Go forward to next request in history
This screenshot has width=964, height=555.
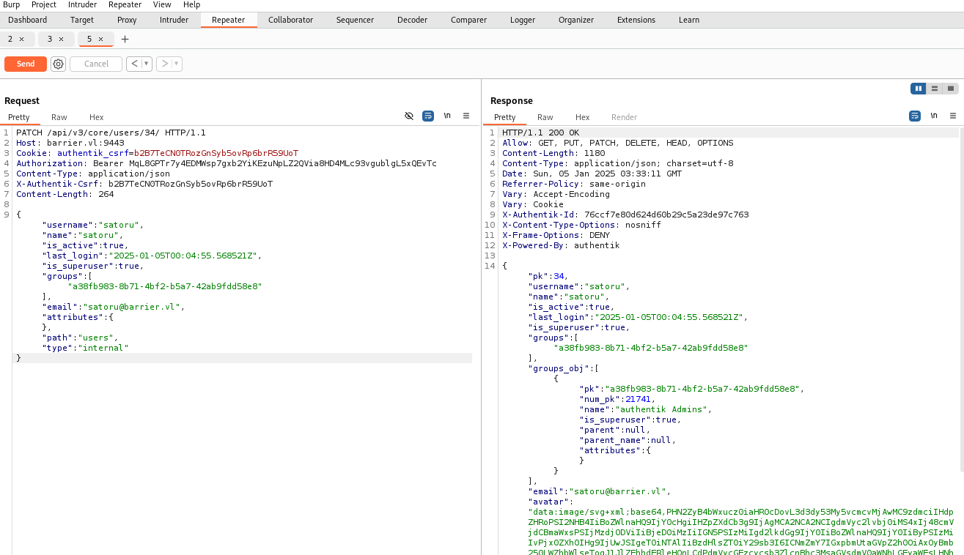coord(165,64)
